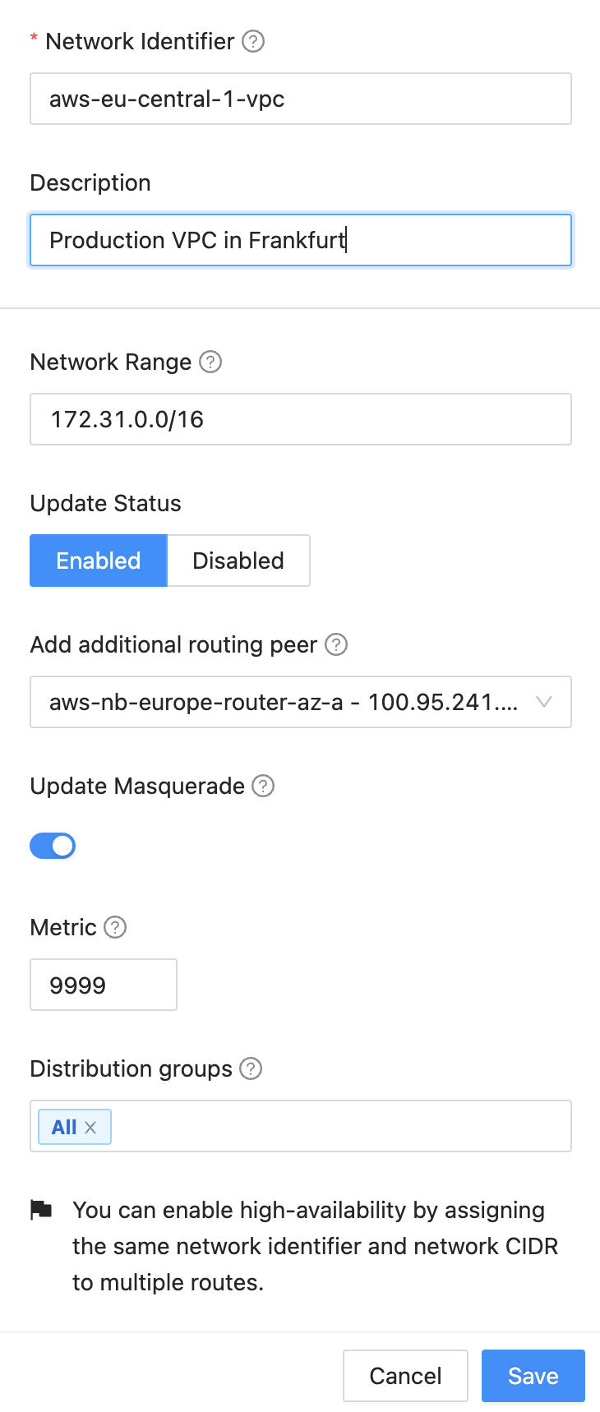600x1412 pixels.
Task: Click the Network Range help icon
Action: pos(210,362)
